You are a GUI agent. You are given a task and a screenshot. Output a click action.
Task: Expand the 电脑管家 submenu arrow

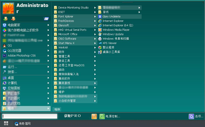click(x=49, y=25)
